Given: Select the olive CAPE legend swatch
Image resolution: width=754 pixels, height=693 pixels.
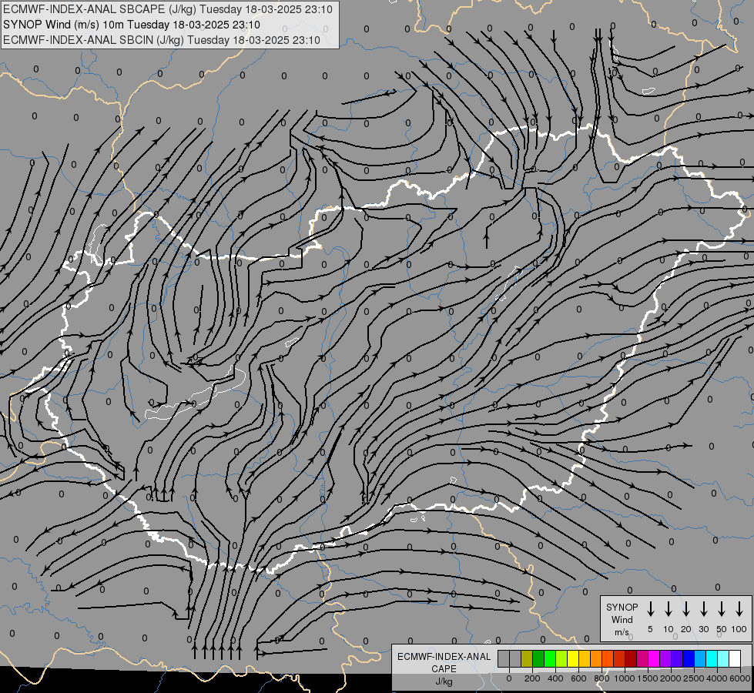Looking at the screenshot, I should [527, 658].
